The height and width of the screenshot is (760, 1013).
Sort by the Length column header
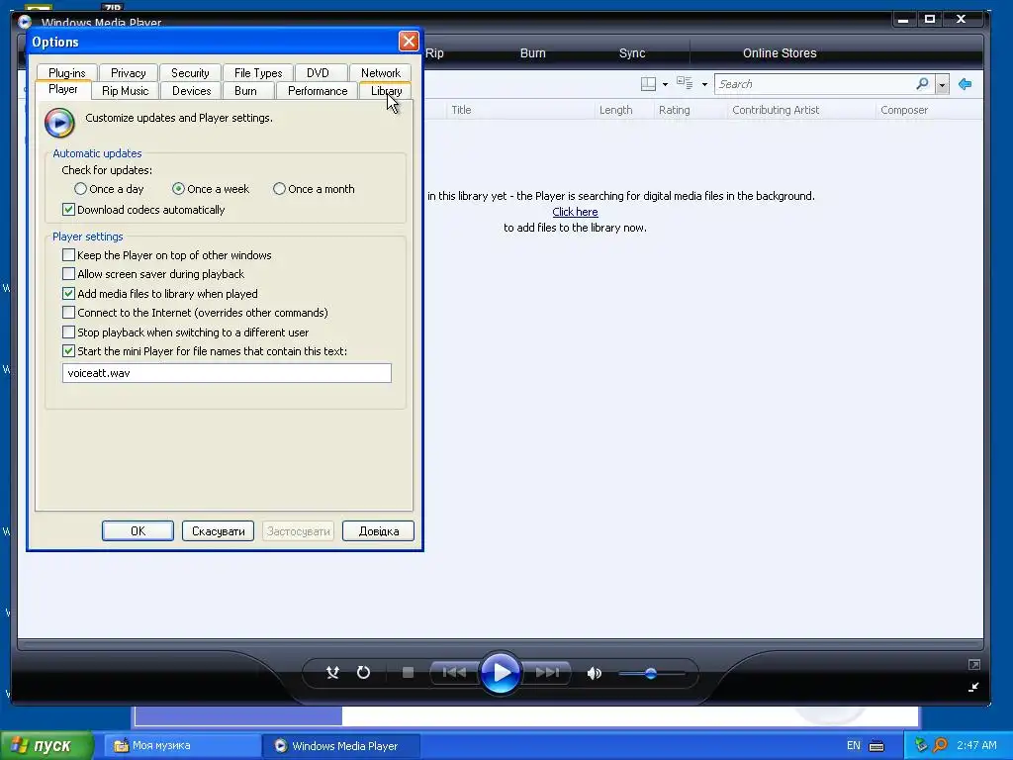coord(623,110)
